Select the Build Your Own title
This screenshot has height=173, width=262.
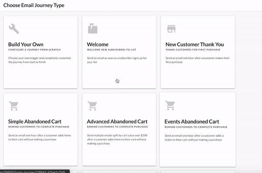[x=26, y=45]
